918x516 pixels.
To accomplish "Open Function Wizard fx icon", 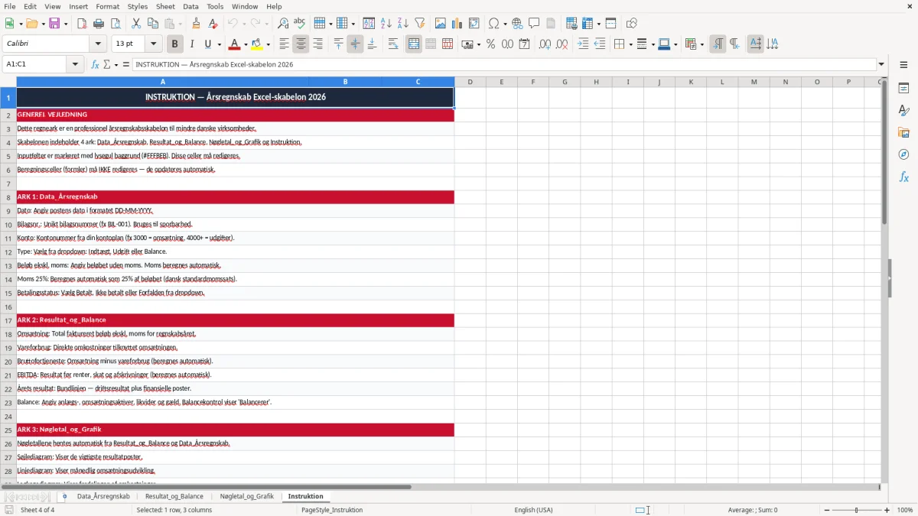I will click(96, 64).
